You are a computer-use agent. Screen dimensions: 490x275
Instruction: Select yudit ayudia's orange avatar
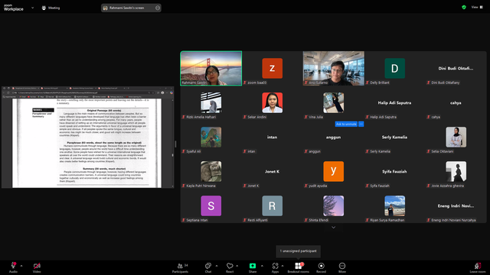(x=334, y=171)
